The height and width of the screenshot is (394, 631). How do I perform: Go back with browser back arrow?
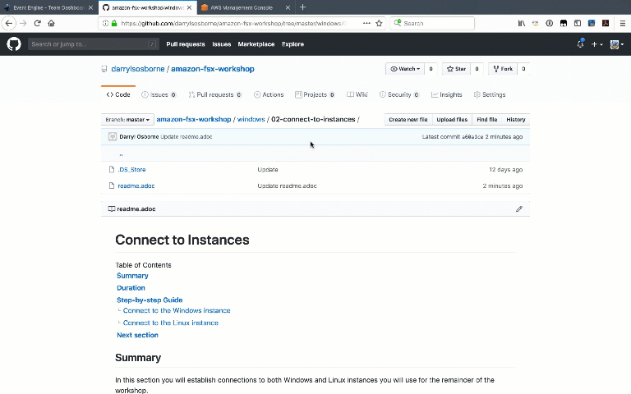(9, 23)
